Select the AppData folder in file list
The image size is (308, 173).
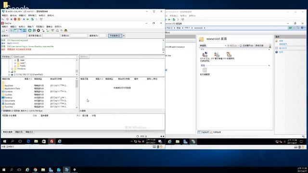pyautogui.click(x=9, y=86)
